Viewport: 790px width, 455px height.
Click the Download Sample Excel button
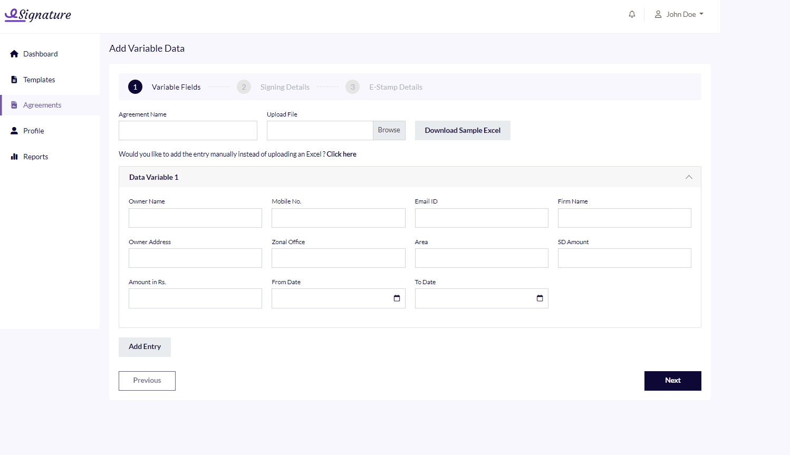click(463, 130)
